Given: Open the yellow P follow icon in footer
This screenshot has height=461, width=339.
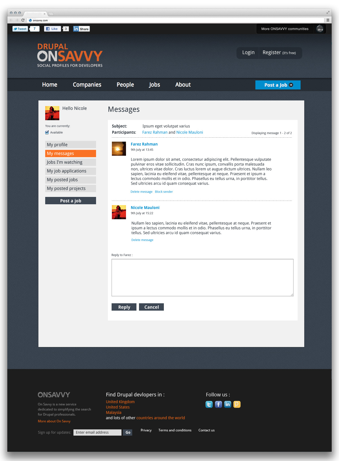Looking at the screenshot, I should point(237,404).
